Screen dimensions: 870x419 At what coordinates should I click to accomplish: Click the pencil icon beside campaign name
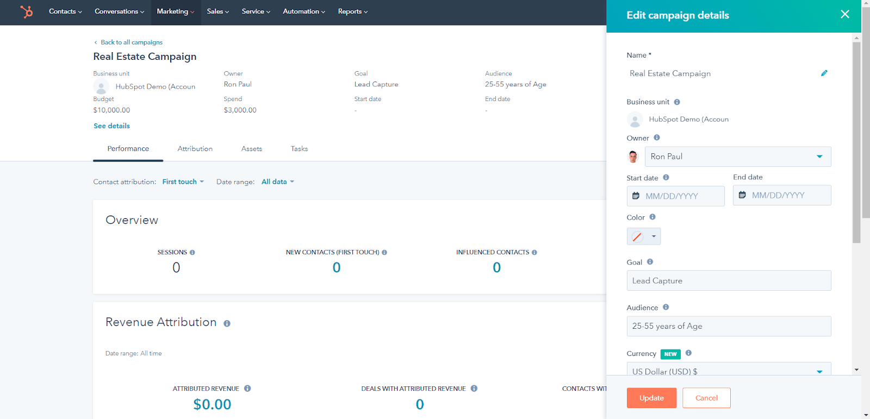click(x=824, y=73)
